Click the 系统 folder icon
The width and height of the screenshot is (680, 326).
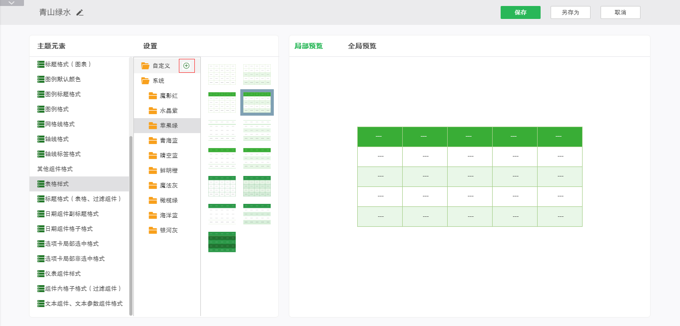pyautogui.click(x=145, y=81)
